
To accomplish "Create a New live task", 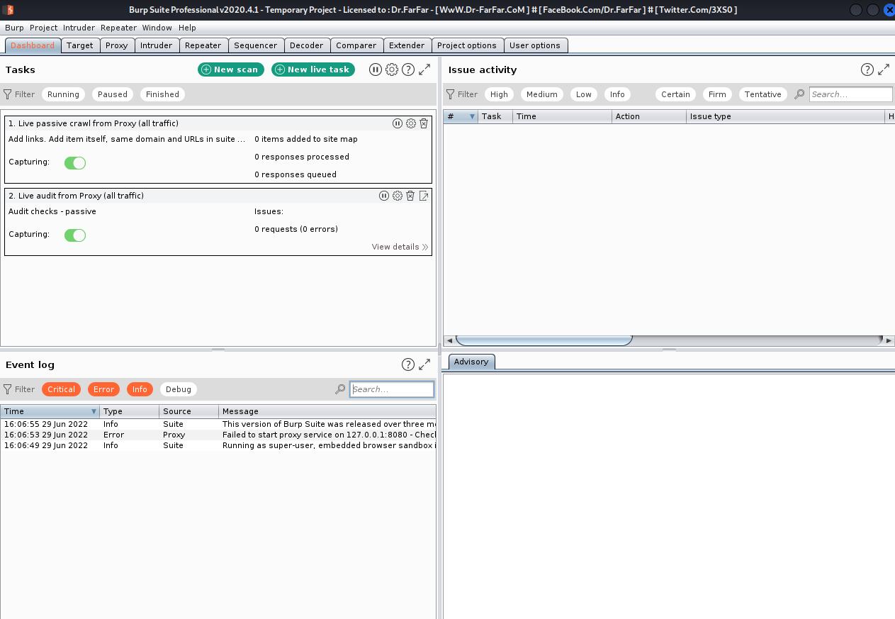I will pos(313,69).
